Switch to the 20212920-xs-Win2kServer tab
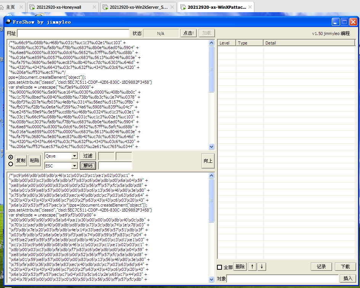This screenshot has width=360, height=288. coord(138,7)
